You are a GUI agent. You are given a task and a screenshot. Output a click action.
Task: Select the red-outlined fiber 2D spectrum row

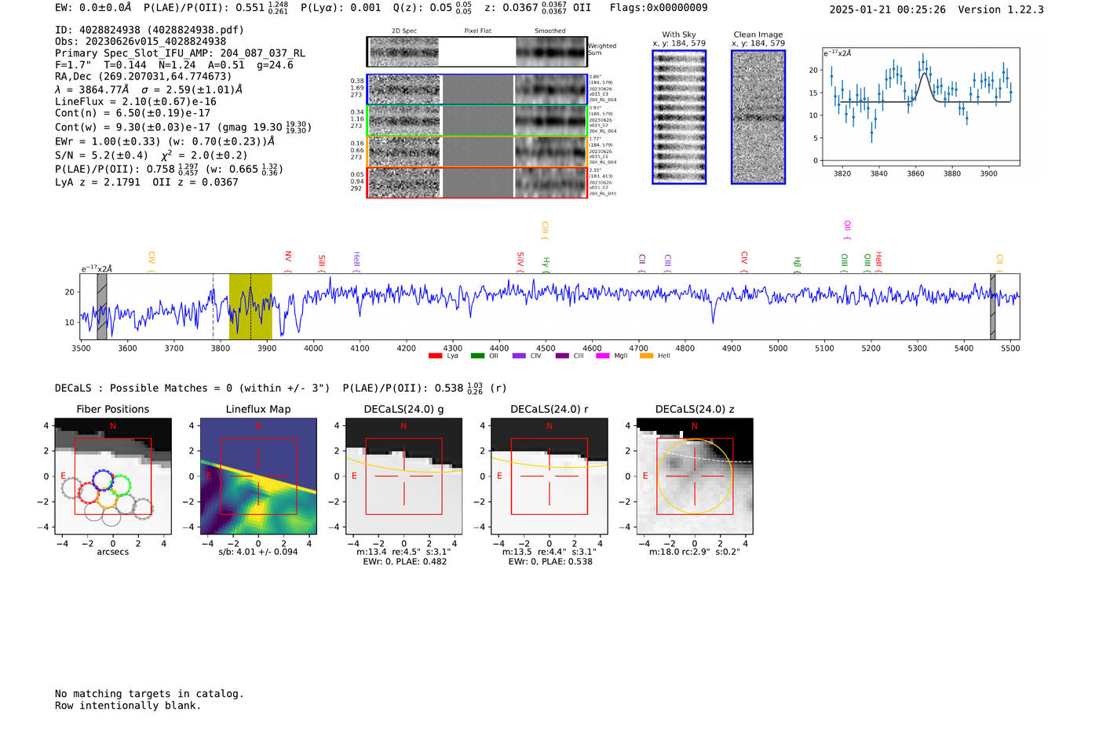tap(476, 182)
